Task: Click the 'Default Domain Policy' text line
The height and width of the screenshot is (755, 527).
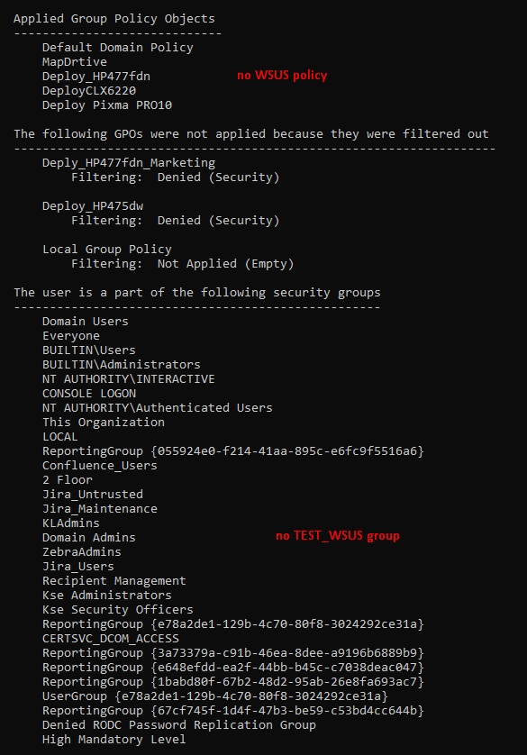Action: pos(117,47)
